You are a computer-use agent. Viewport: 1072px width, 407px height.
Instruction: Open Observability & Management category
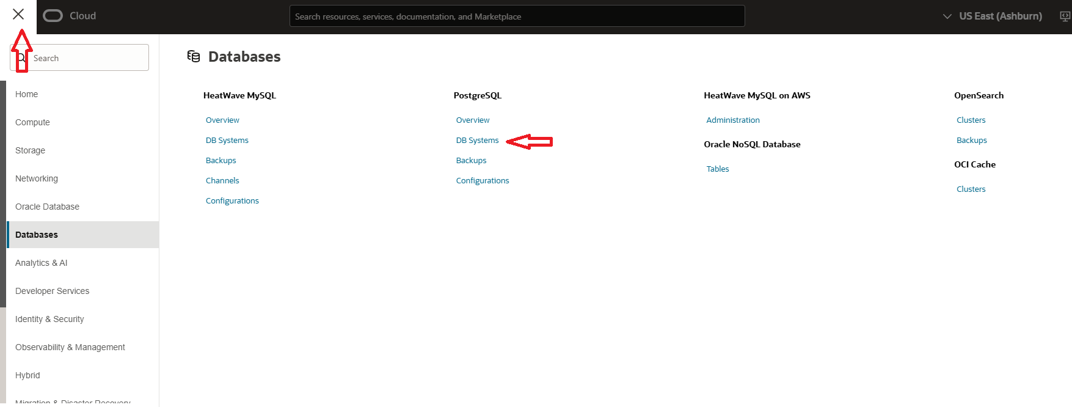tap(70, 347)
